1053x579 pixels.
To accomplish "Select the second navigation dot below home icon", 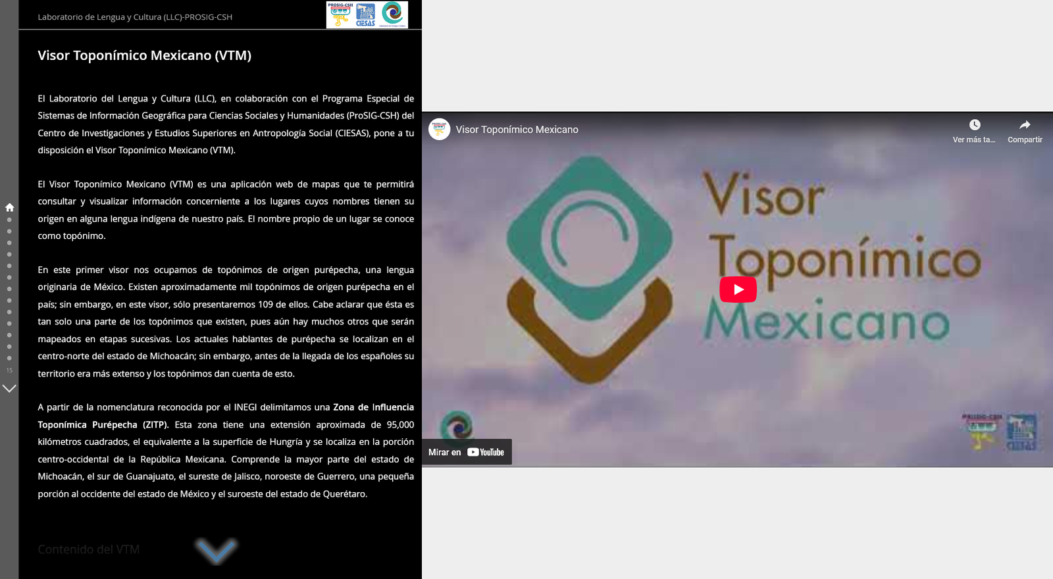I will pyautogui.click(x=9, y=232).
